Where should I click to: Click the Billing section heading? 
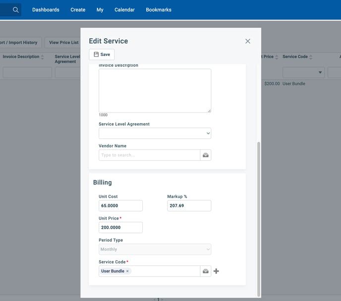pos(103,182)
